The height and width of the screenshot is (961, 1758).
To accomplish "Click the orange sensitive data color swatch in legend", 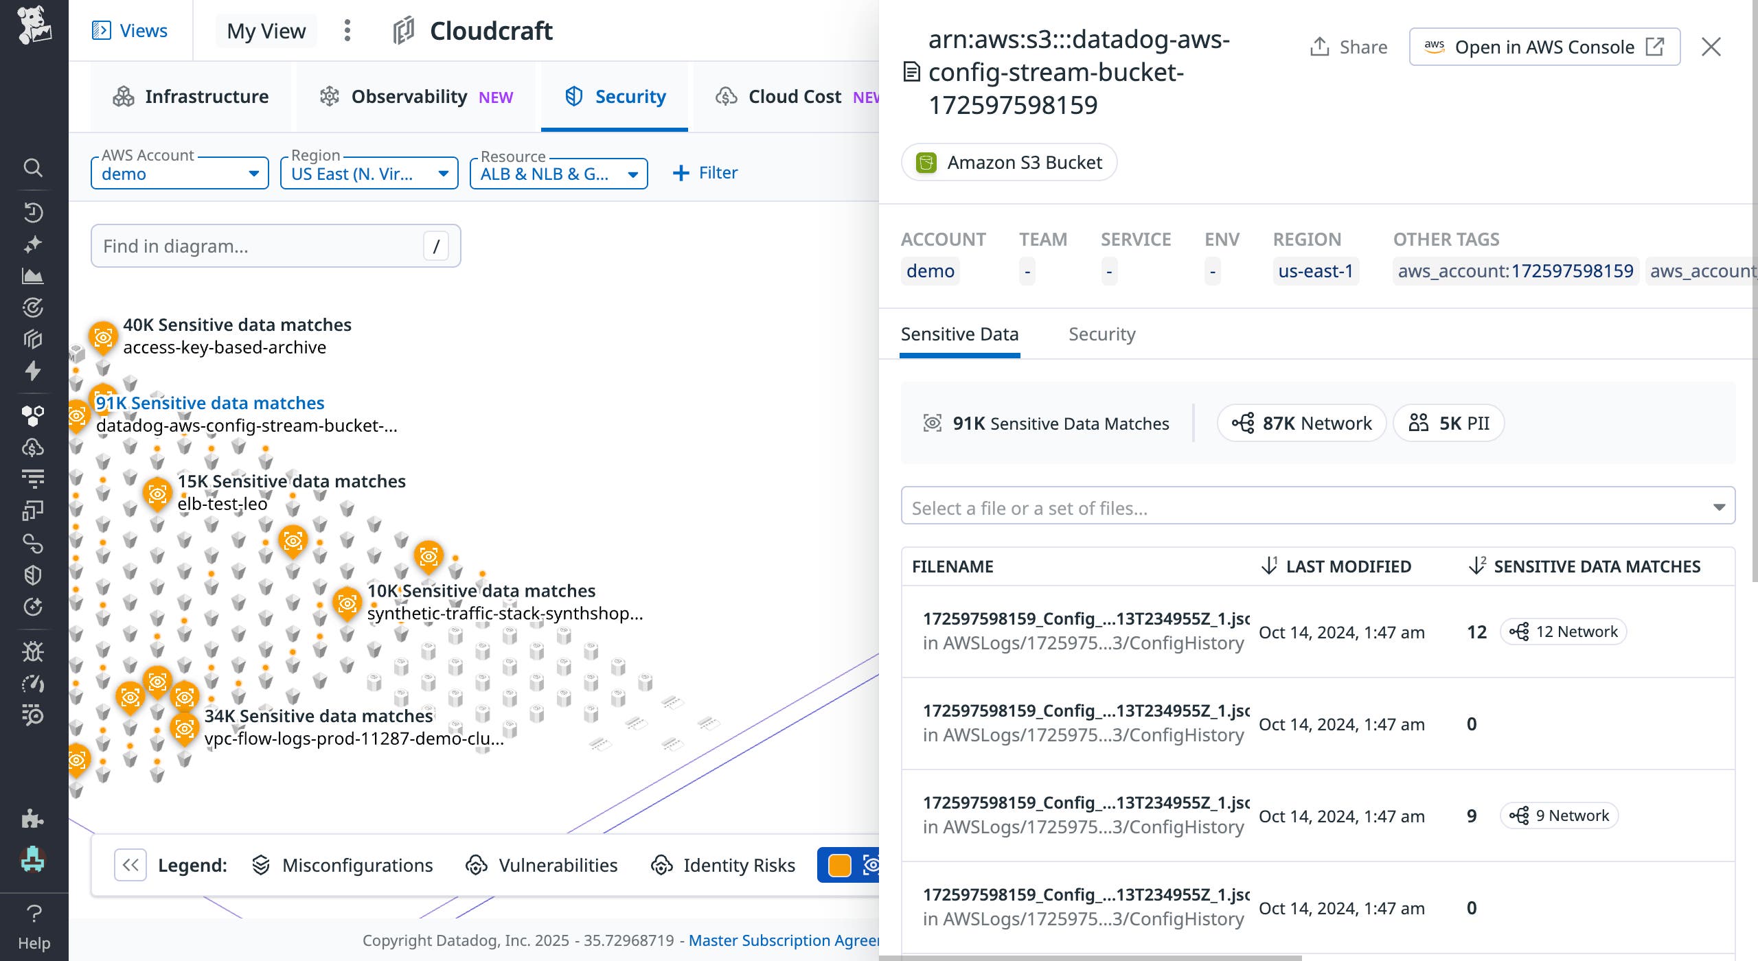I will click(x=839, y=865).
